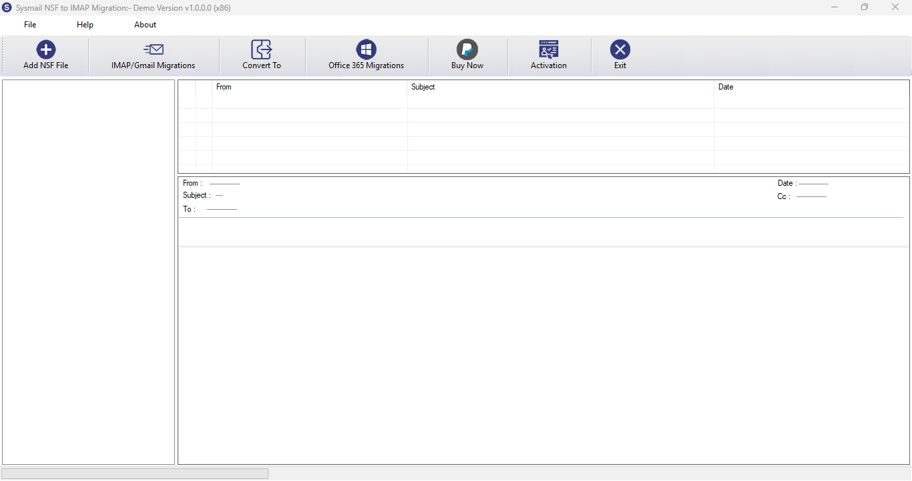Open IMAP/Gmail Migrations envelope icon
Image resolution: width=912 pixels, height=481 pixels.
pos(154,49)
